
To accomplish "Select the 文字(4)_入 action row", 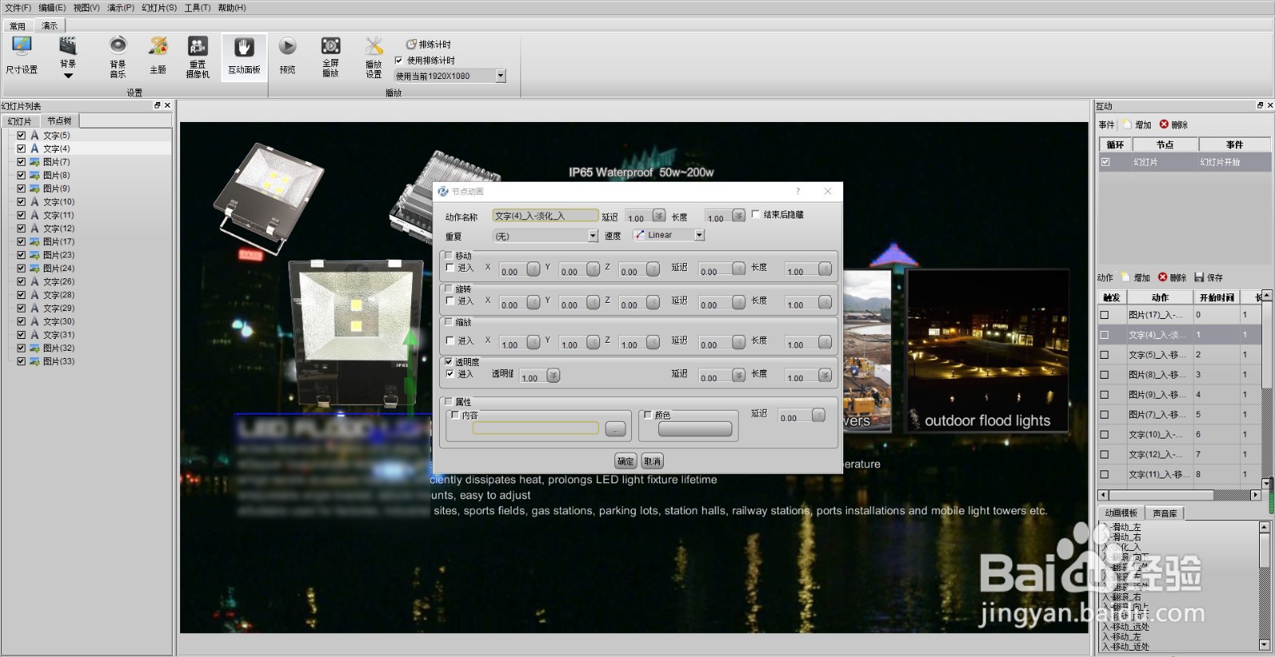I will 1179,335.
